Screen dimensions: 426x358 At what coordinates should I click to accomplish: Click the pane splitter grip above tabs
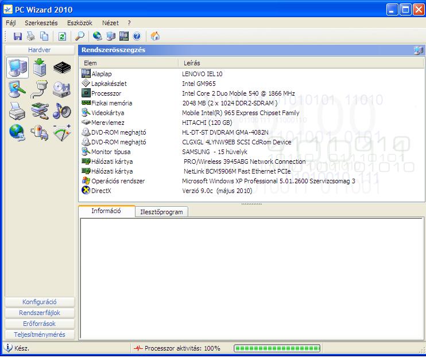pyautogui.click(x=251, y=203)
